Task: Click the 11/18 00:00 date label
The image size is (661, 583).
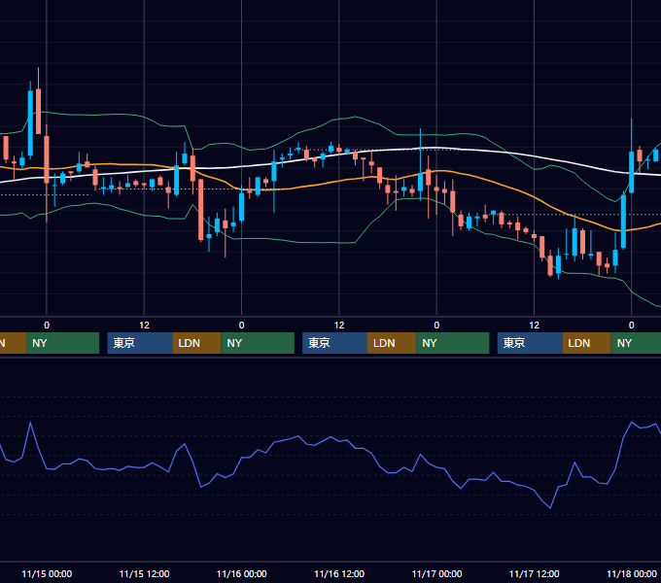Action: [x=632, y=573]
